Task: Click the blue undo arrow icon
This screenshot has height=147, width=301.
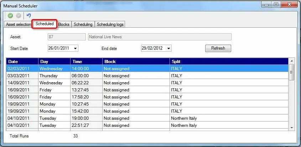Action: coord(29,16)
